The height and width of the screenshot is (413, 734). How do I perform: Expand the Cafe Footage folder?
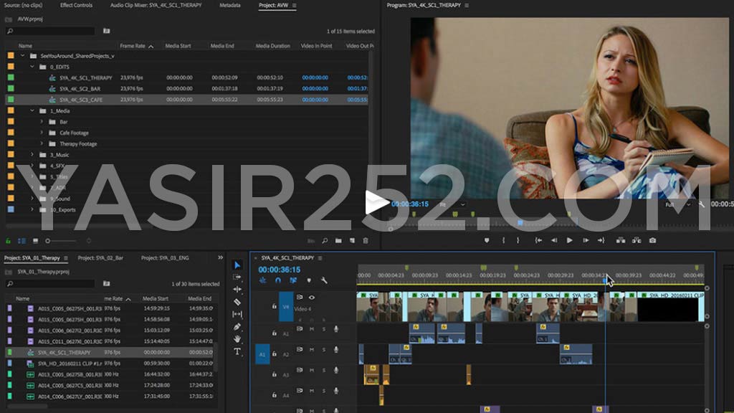[41, 133]
